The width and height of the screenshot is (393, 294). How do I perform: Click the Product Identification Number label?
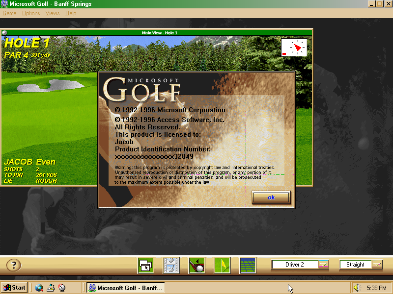(x=163, y=149)
